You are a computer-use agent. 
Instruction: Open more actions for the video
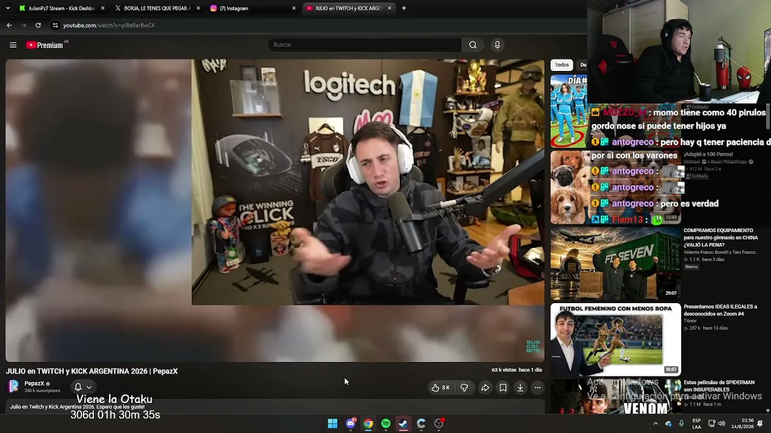[538, 388]
